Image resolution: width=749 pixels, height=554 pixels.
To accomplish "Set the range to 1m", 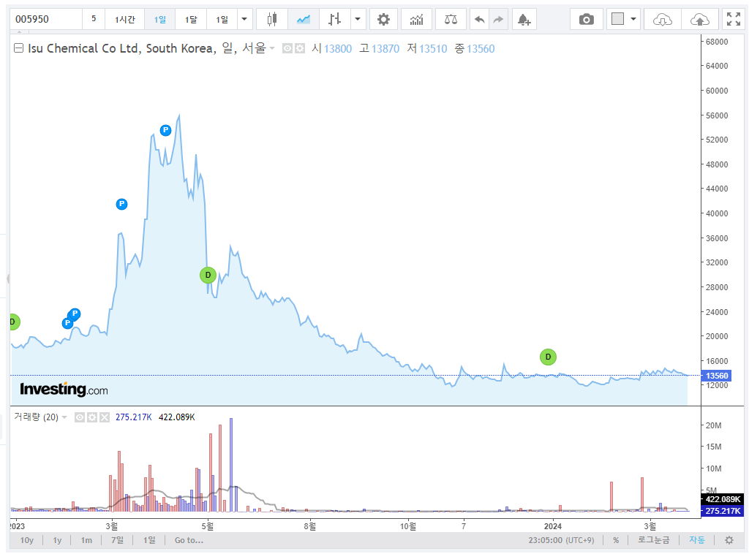I will 86,540.
